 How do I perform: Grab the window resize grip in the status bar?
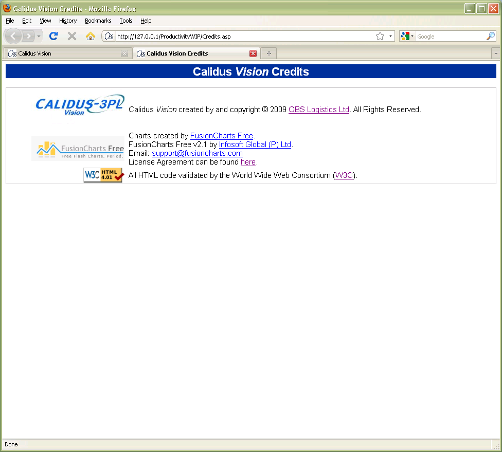click(x=497, y=446)
